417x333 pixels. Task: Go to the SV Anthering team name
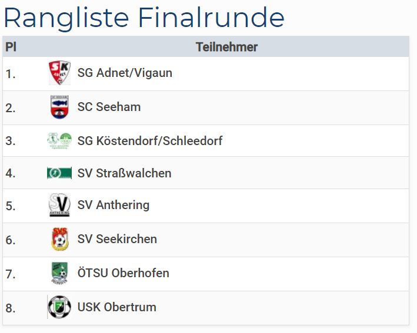(114, 206)
